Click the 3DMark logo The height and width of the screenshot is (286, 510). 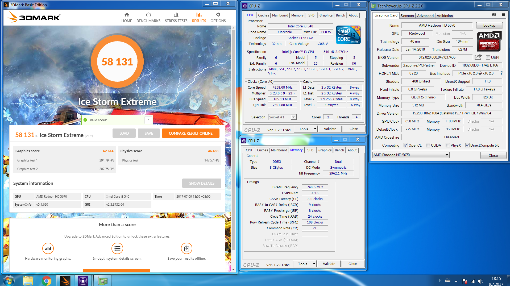tap(34, 17)
